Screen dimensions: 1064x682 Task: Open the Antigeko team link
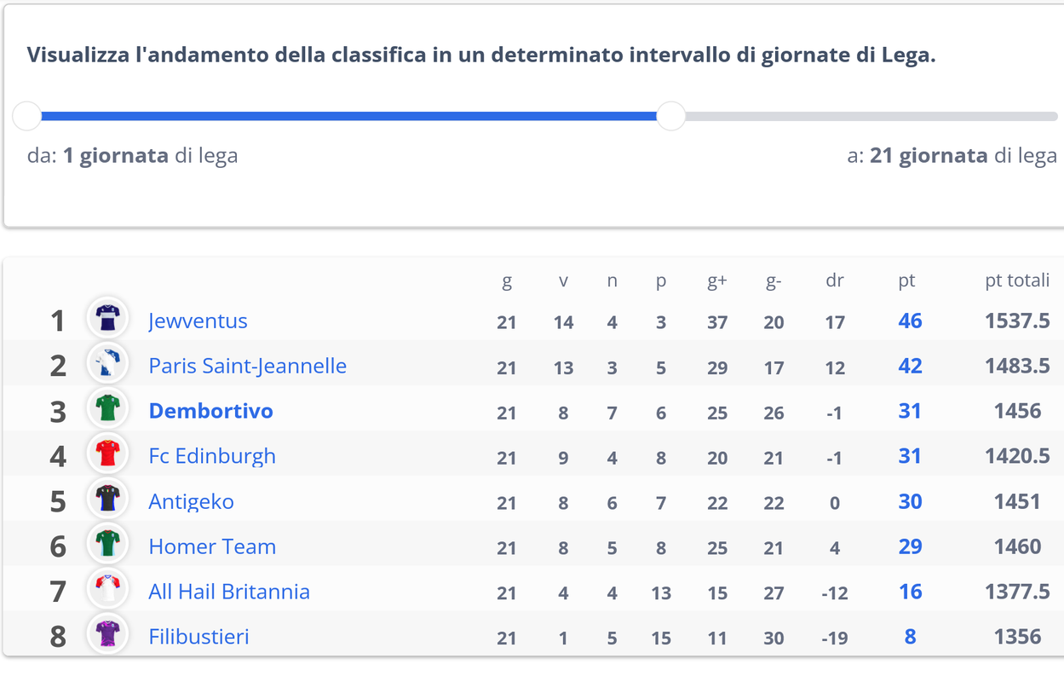coord(191,502)
